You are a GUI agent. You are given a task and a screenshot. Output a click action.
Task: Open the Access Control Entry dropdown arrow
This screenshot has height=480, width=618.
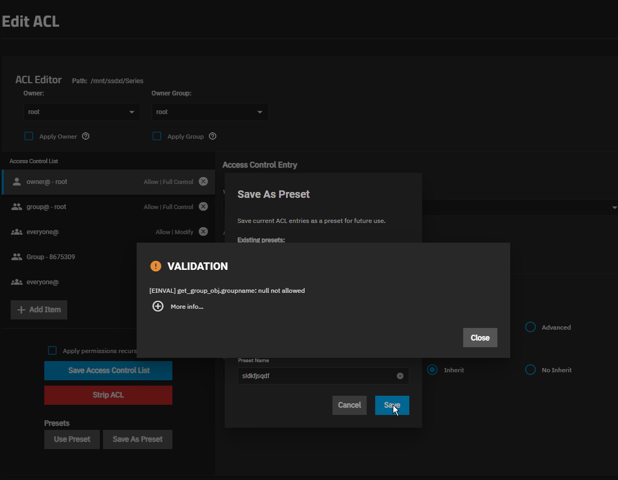(614, 207)
